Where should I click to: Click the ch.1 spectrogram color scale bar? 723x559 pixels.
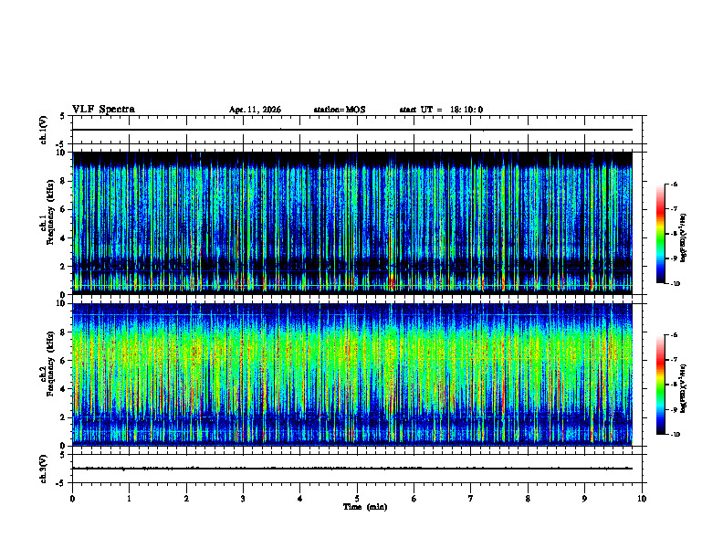click(660, 234)
